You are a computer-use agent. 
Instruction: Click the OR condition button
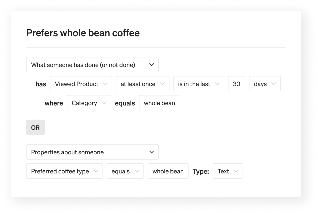click(x=35, y=127)
